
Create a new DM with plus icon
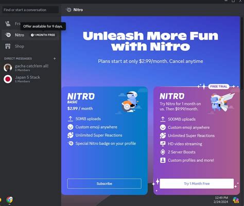[55, 59]
